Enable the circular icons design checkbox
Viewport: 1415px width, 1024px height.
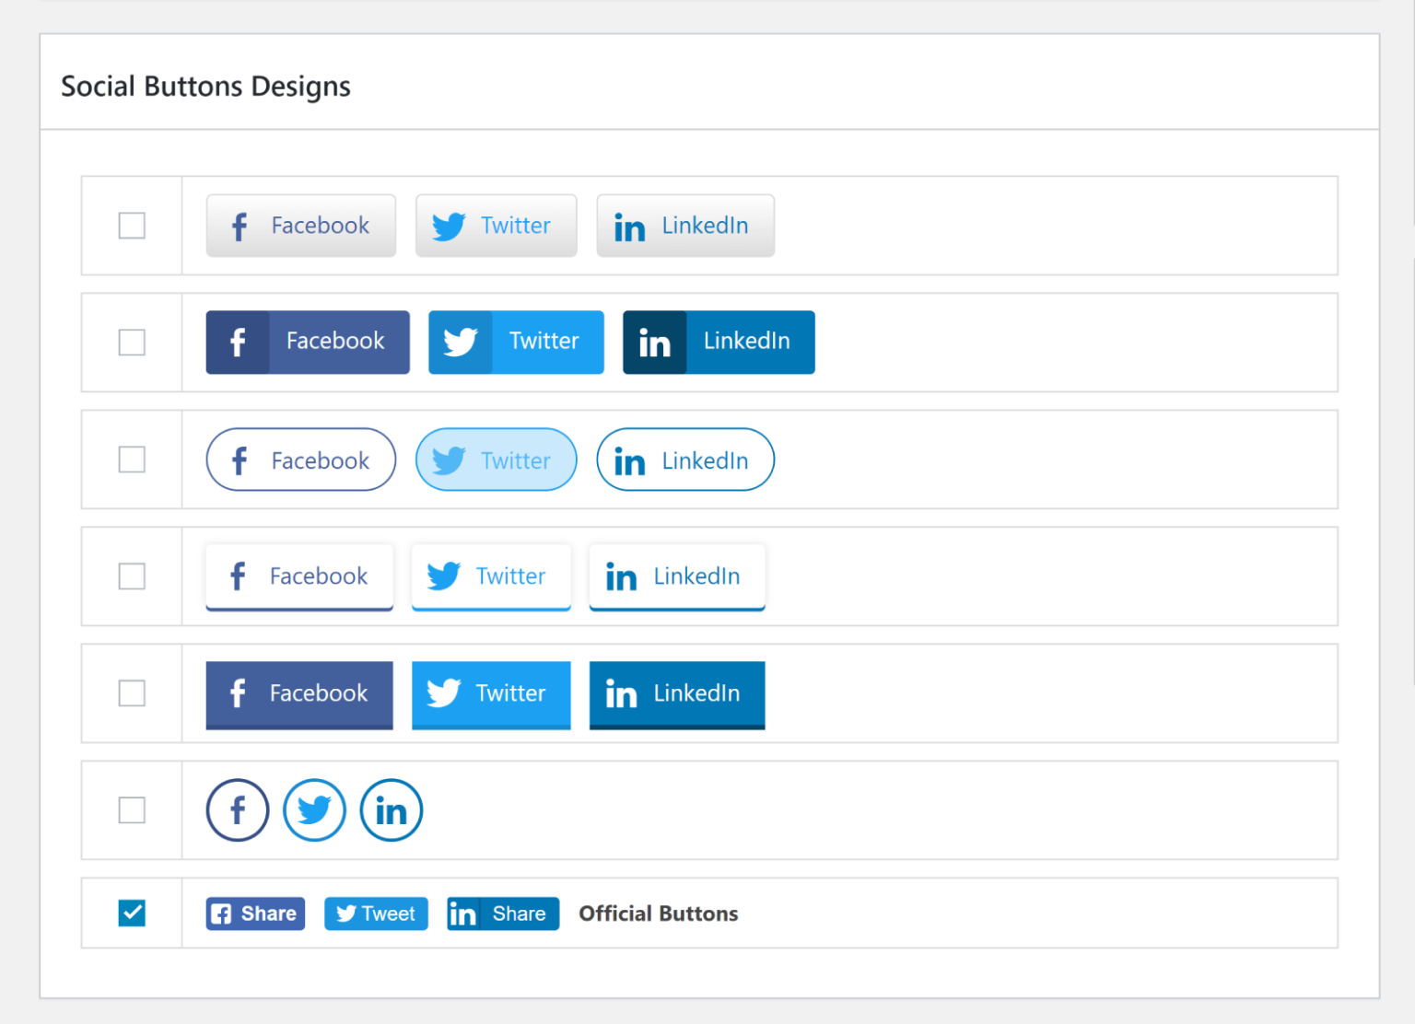coord(132,810)
